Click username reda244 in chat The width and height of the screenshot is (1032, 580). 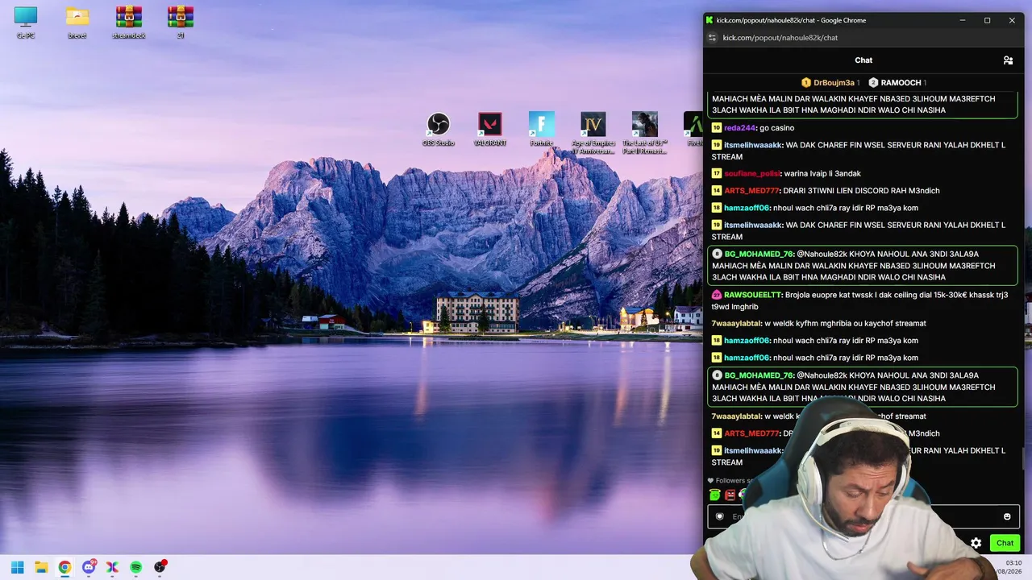(x=739, y=128)
